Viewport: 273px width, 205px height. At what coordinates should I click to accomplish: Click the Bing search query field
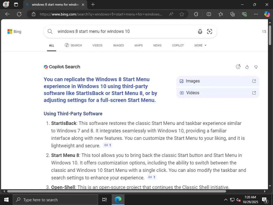click(125, 31)
